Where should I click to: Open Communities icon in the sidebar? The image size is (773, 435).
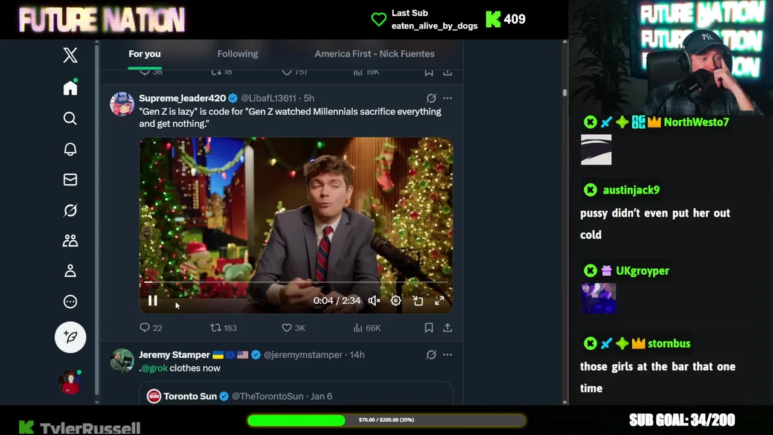point(70,240)
